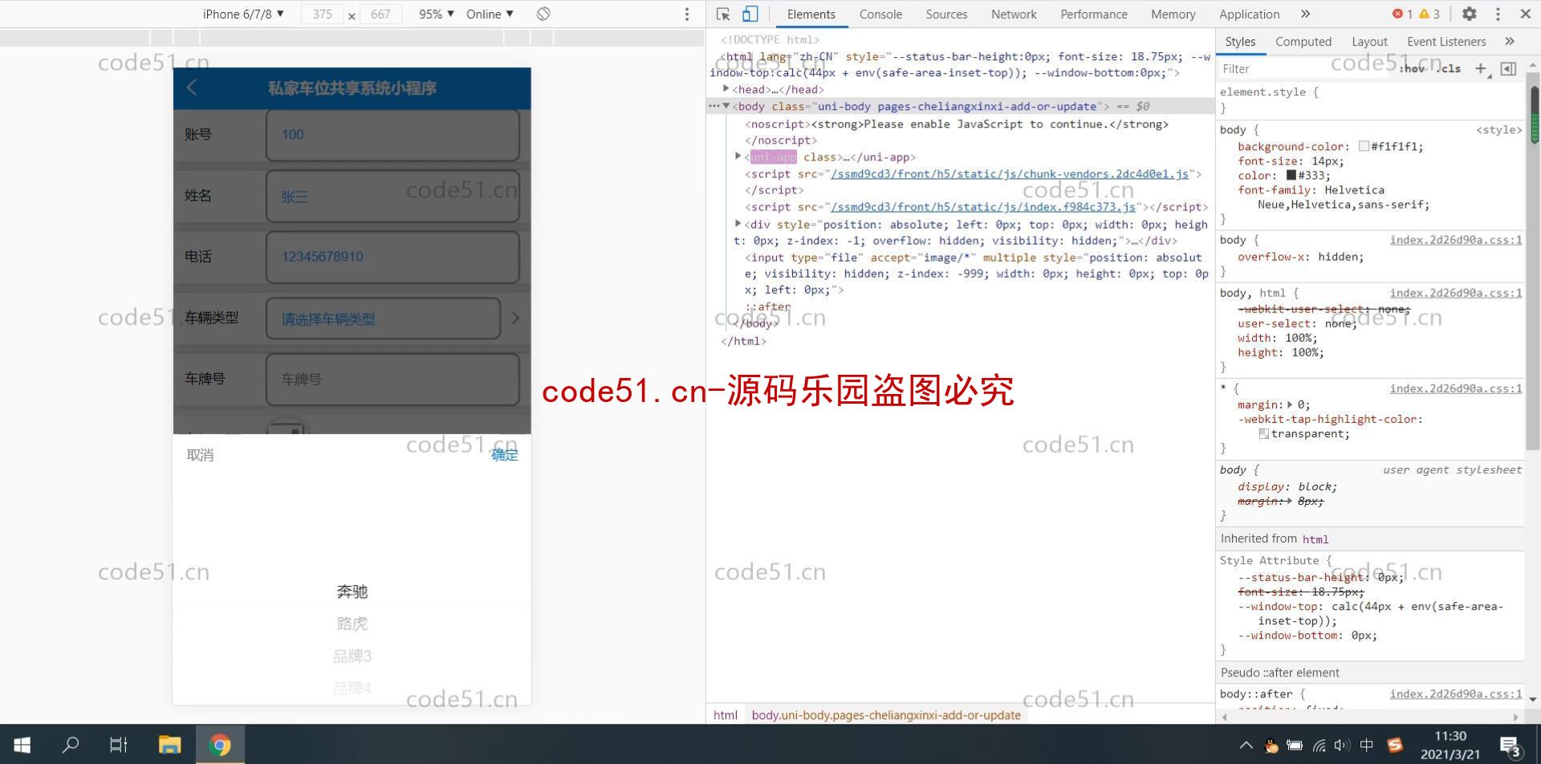Image resolution: width=1541 pixels, height=764 pixels.
Task: Switch to the Application tab
Action: pyautogui.click(x=1249, y=14)
